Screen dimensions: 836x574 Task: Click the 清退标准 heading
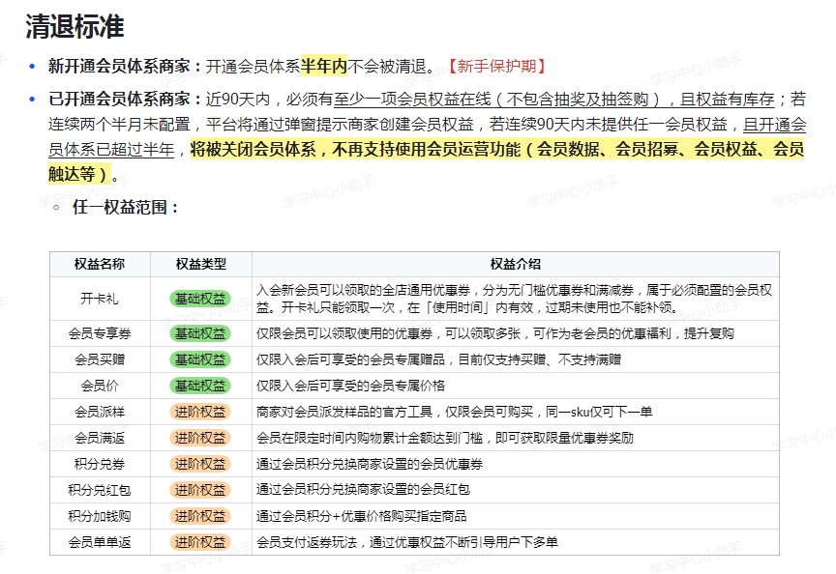click(75, 27)
